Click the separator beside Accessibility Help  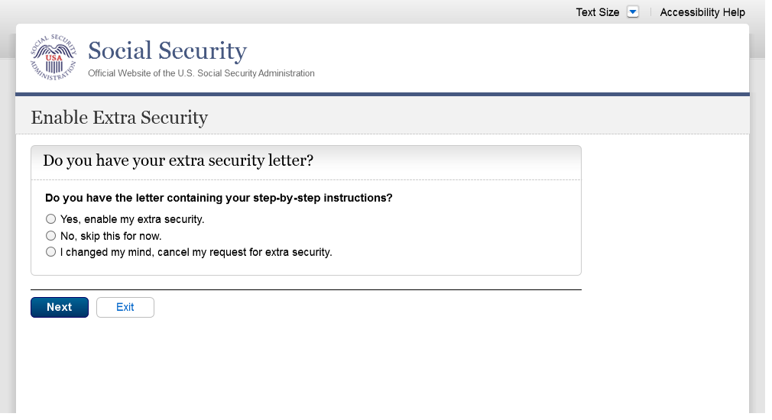[650, 12]
